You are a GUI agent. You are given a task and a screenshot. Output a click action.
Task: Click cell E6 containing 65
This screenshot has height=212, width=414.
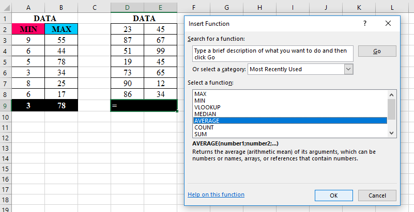(161, 72)
